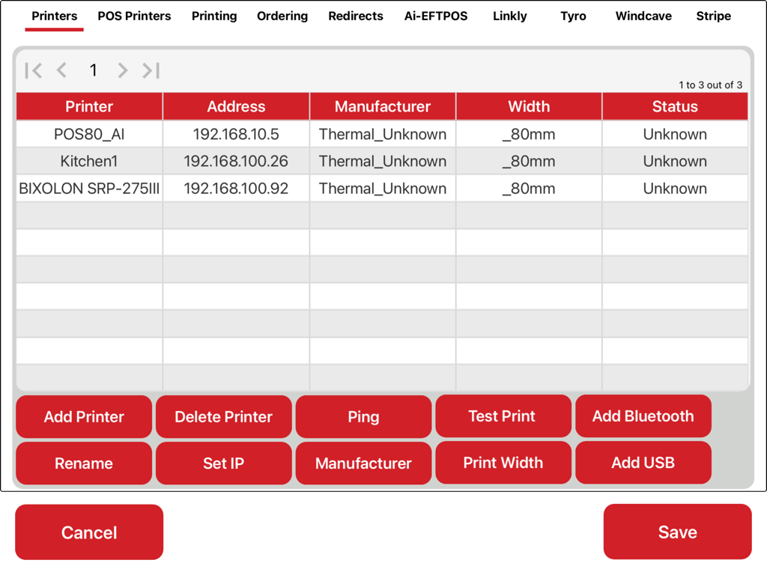Ping the selected printer
Screen dimensions: 767x575
[363, 416]
